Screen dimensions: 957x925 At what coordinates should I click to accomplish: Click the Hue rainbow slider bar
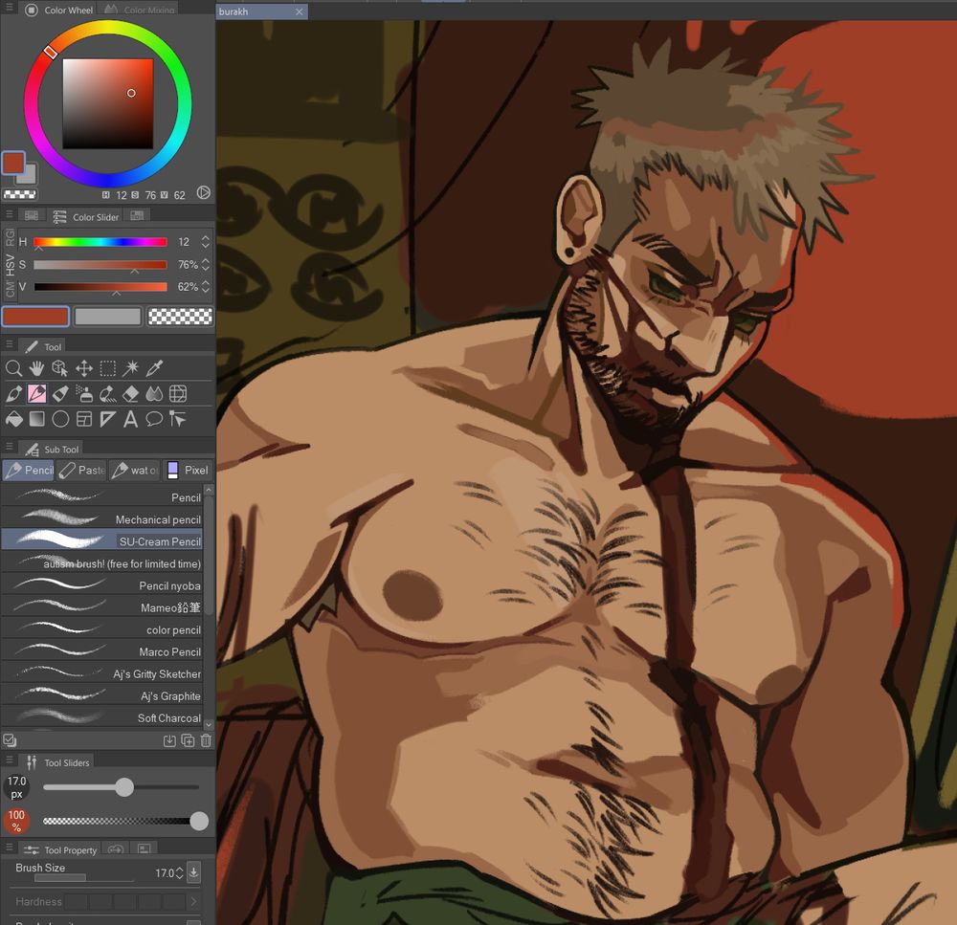pyautogui.click(x=100, y=242)
